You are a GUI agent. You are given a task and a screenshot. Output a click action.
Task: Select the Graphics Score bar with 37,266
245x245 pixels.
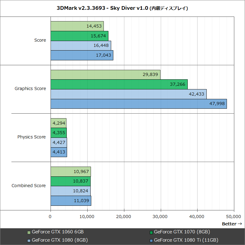[119, 85]
